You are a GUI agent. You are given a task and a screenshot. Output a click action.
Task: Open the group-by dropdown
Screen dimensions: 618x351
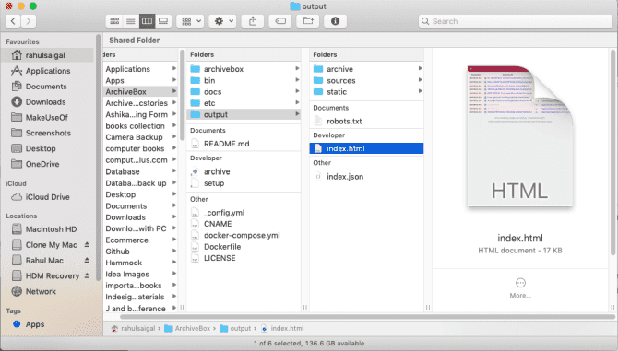(190, 21)
